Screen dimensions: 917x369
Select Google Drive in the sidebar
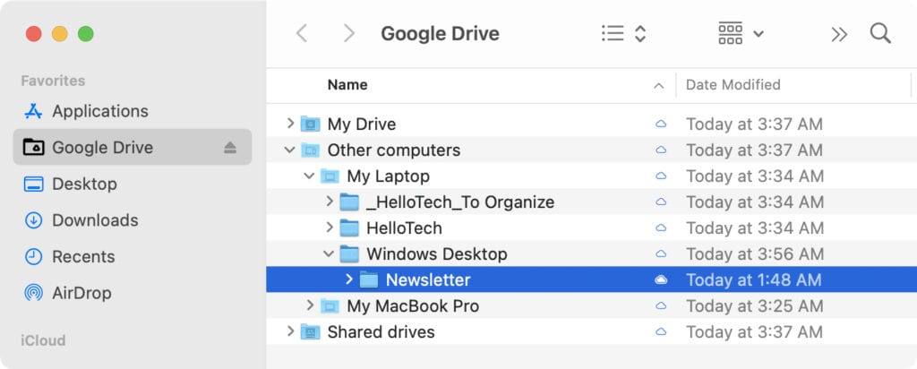[133, 148]
